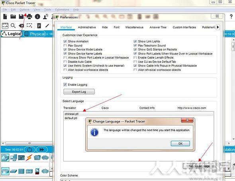
Task: Select the Delete tool icon
Action: point(21,26)
